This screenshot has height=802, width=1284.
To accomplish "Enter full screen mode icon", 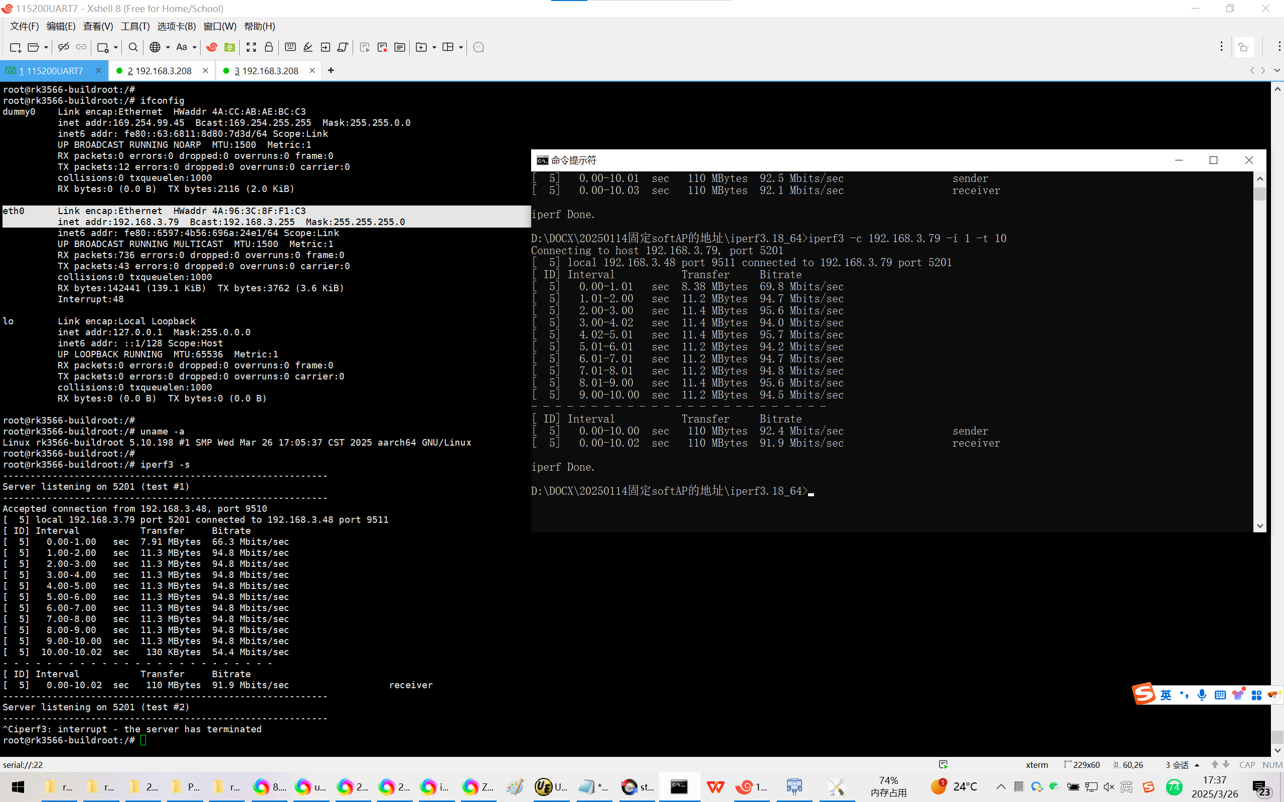I will pos(251,47).
